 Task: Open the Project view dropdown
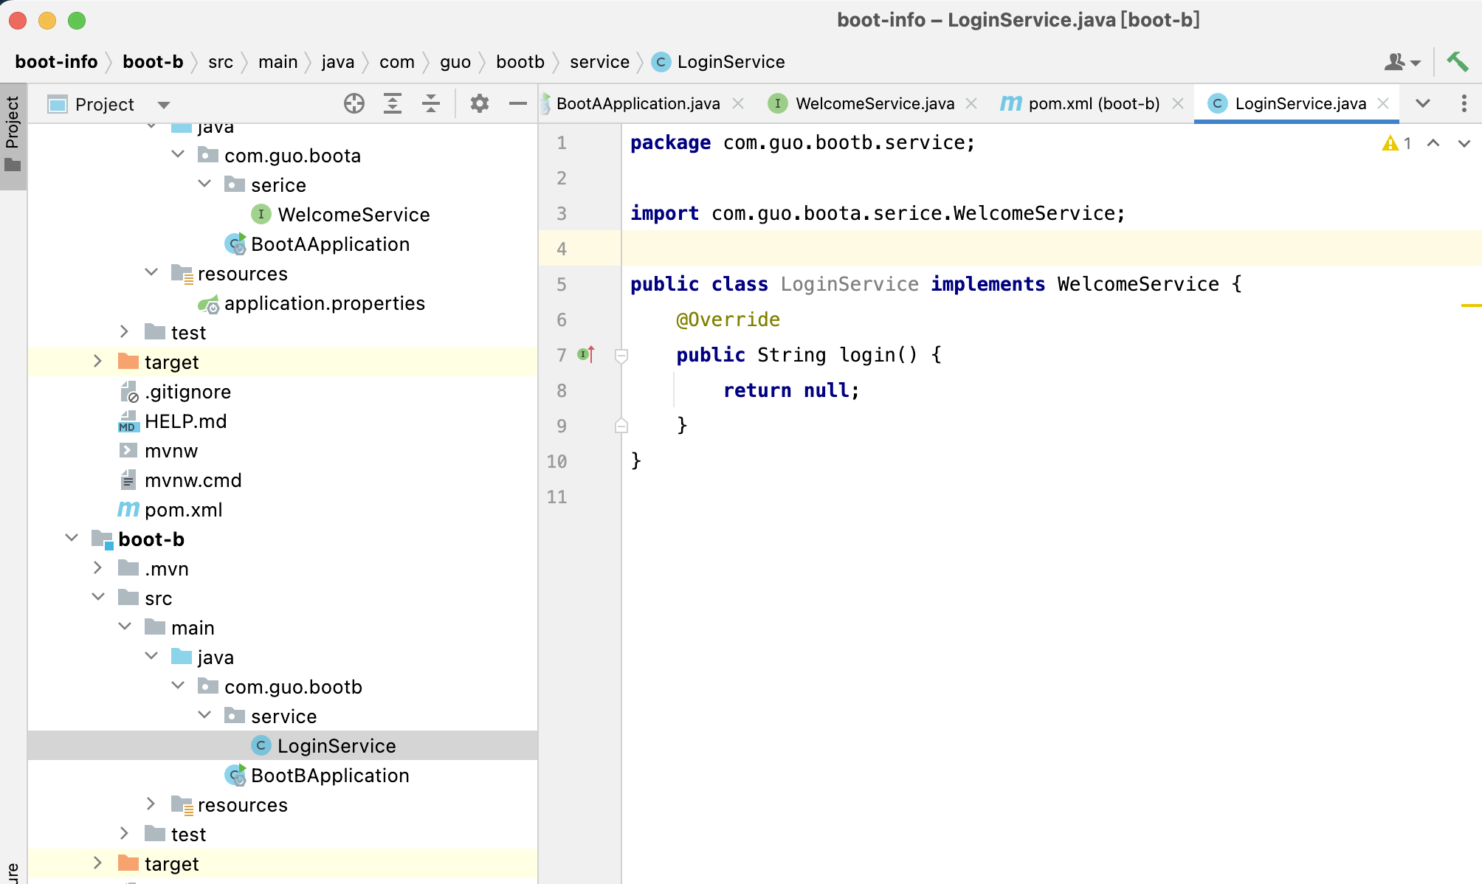pyautogui.click(x=164, y=105)
